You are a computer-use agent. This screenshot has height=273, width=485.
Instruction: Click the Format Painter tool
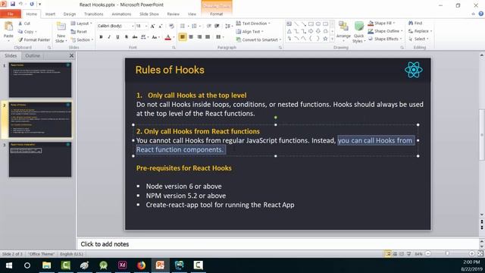(x=33, y=40)
